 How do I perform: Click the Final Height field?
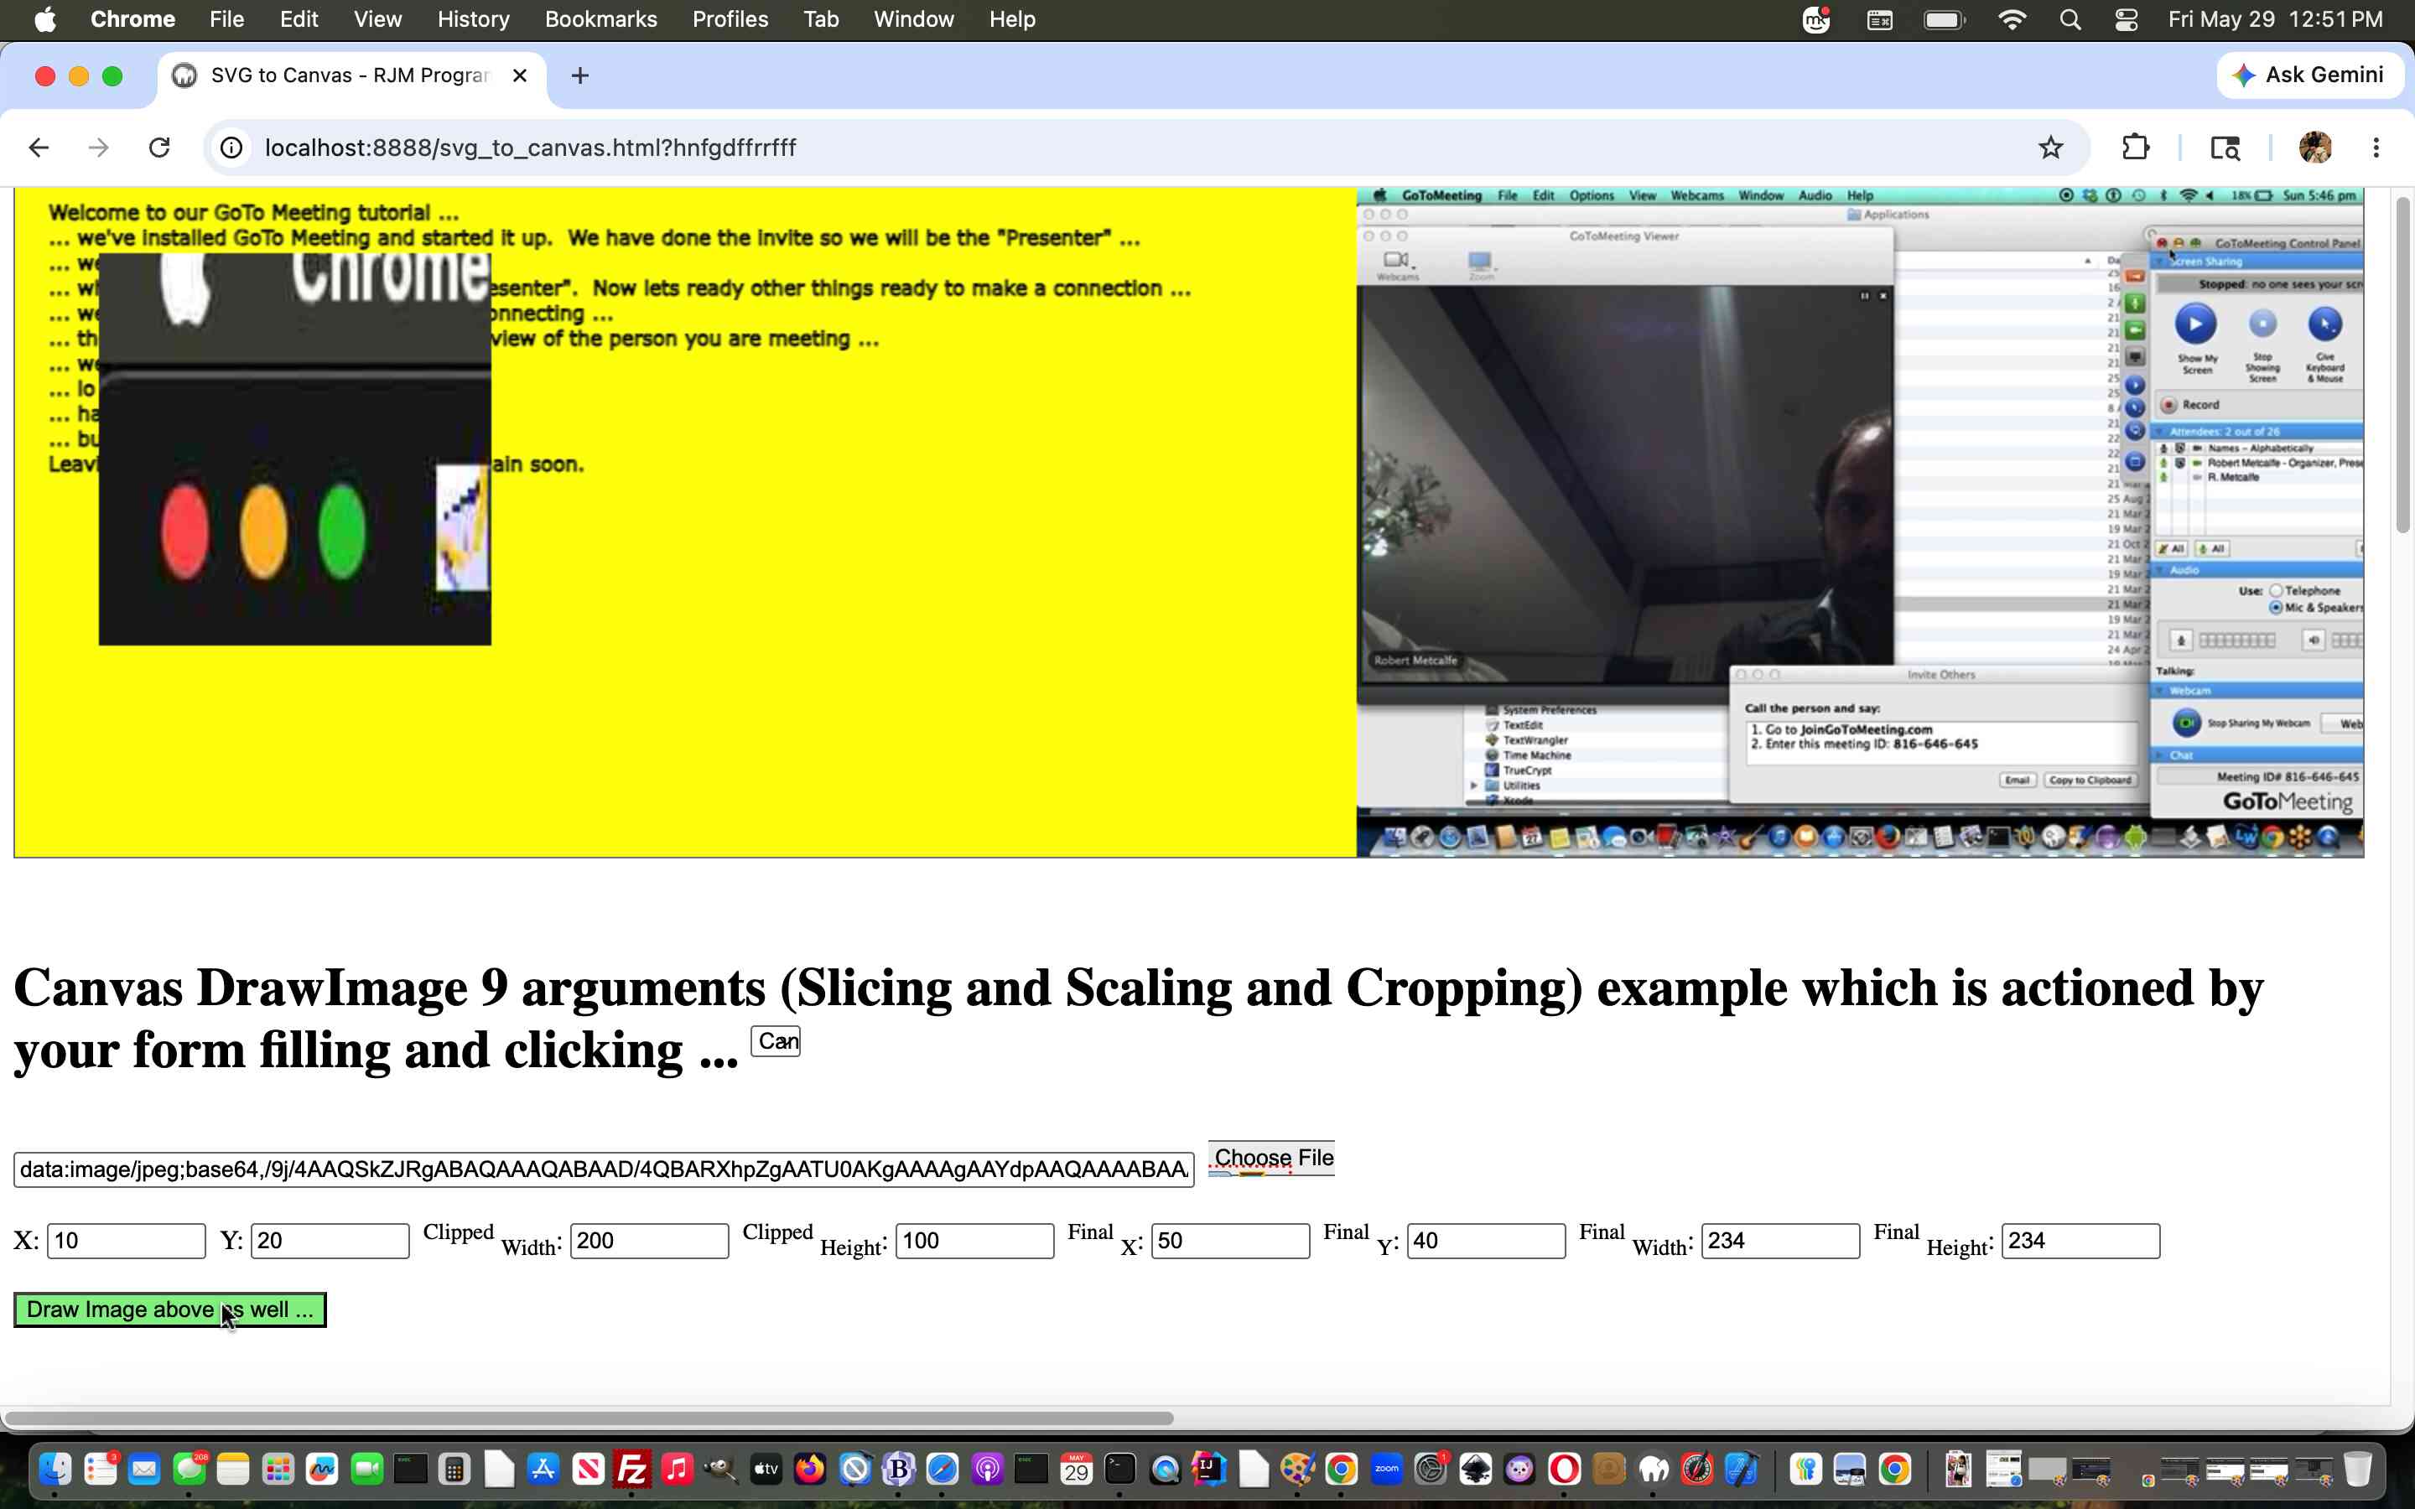(2080, 1241)
